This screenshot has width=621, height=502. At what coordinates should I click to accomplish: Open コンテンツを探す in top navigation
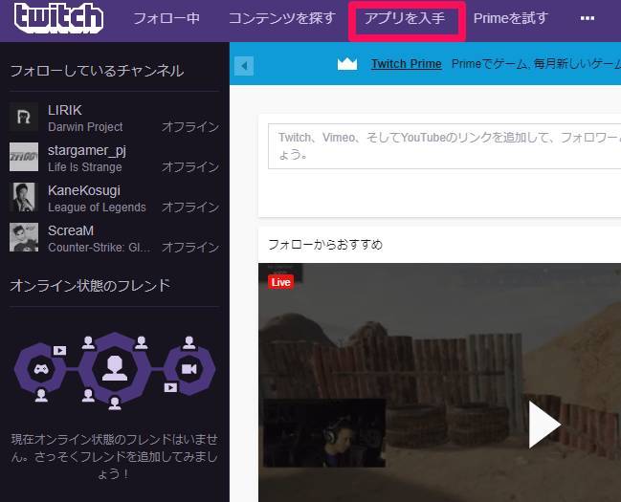point(282,18)
